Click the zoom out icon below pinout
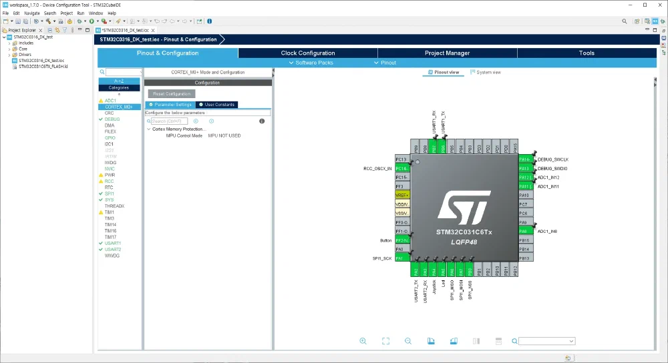Viewport: 668px width, 363px height. point(407,341)
